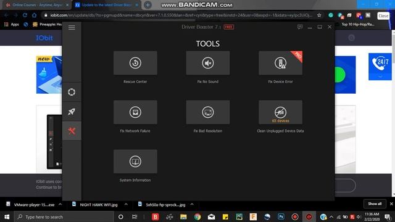Screen dimensions: 395x222
Task: Click the 65 devices count text
Action: click(280, 121)
